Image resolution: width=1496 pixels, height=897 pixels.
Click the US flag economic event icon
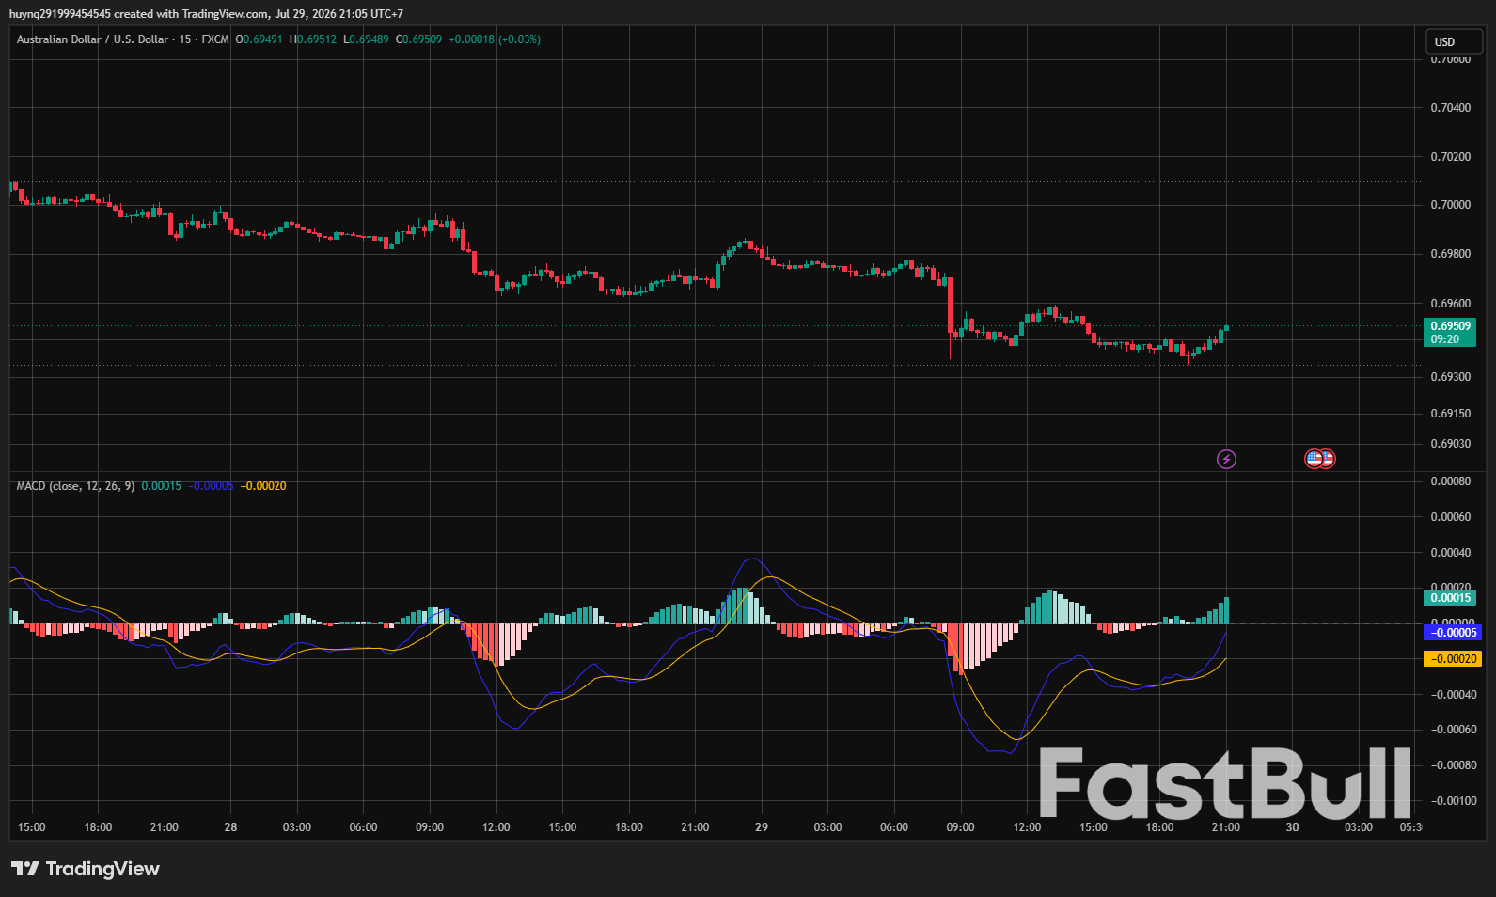tap(1315, 459)
